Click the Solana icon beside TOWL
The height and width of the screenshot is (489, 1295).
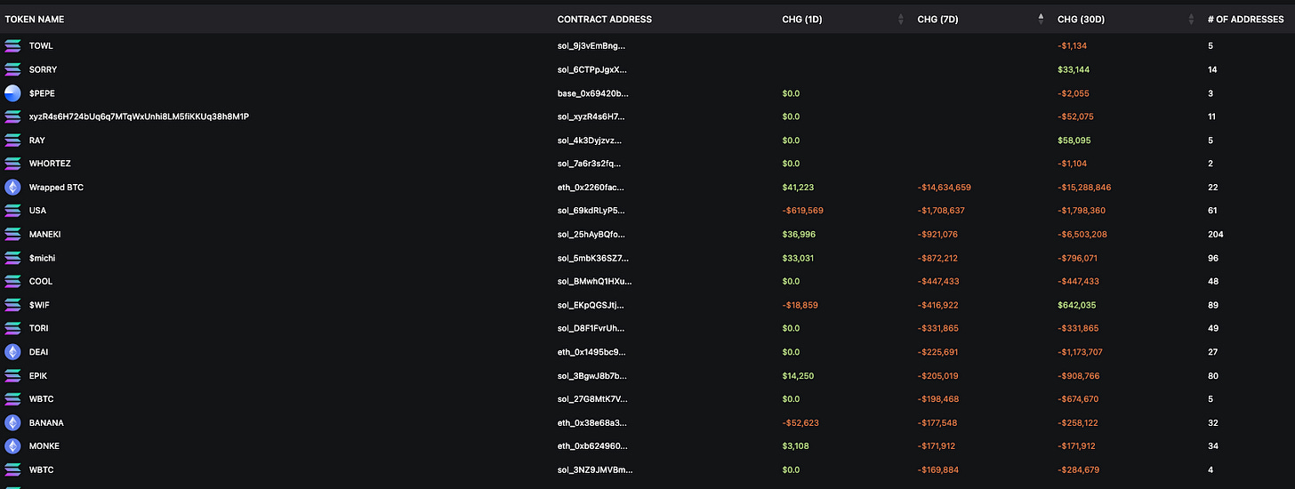coord(12,45)
